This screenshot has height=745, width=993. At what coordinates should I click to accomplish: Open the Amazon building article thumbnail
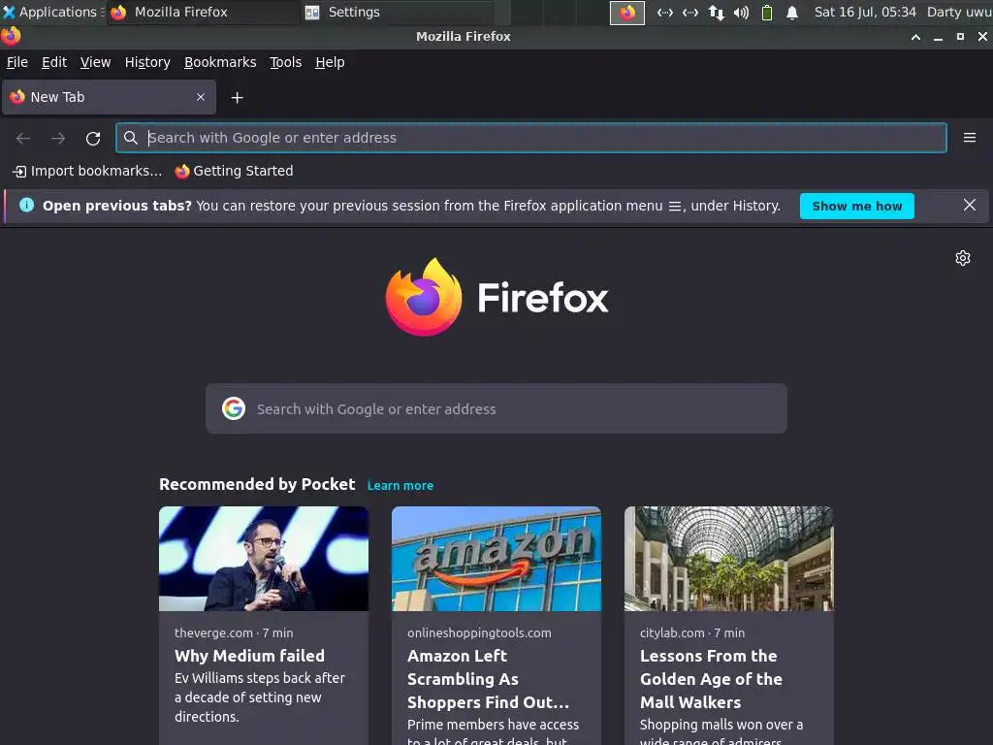tap(496, 559)
